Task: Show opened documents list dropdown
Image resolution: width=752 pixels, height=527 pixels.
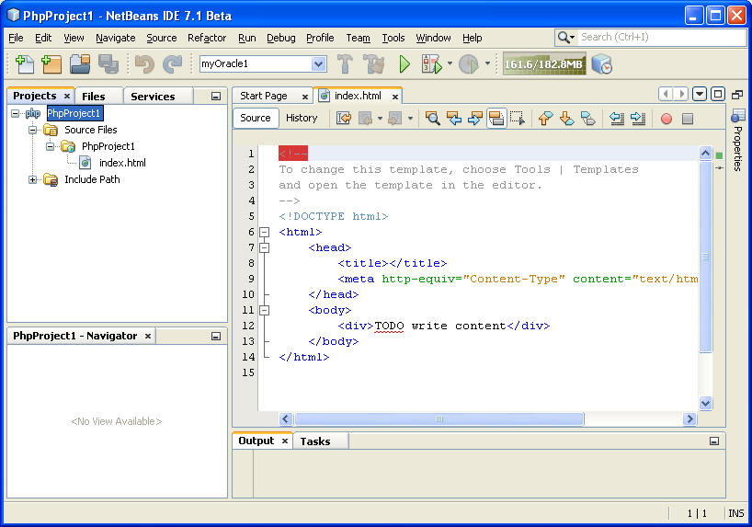Action: 700,94
